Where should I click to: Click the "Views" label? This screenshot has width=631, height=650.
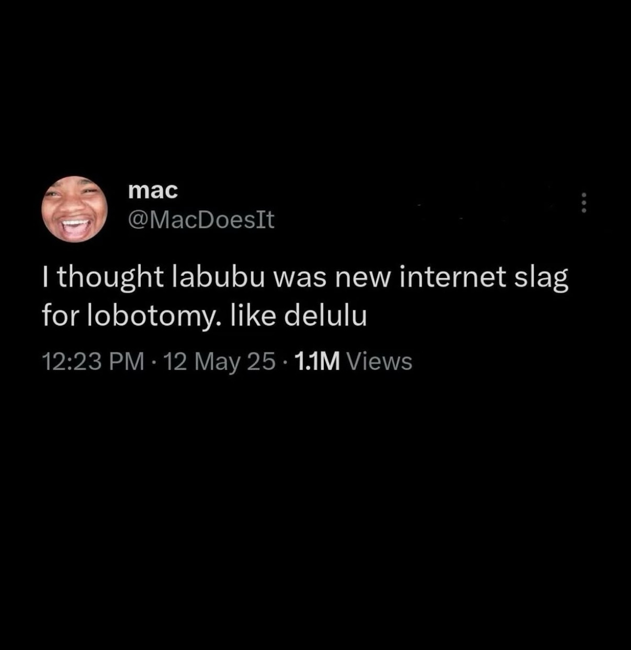[x=379, y=361]
